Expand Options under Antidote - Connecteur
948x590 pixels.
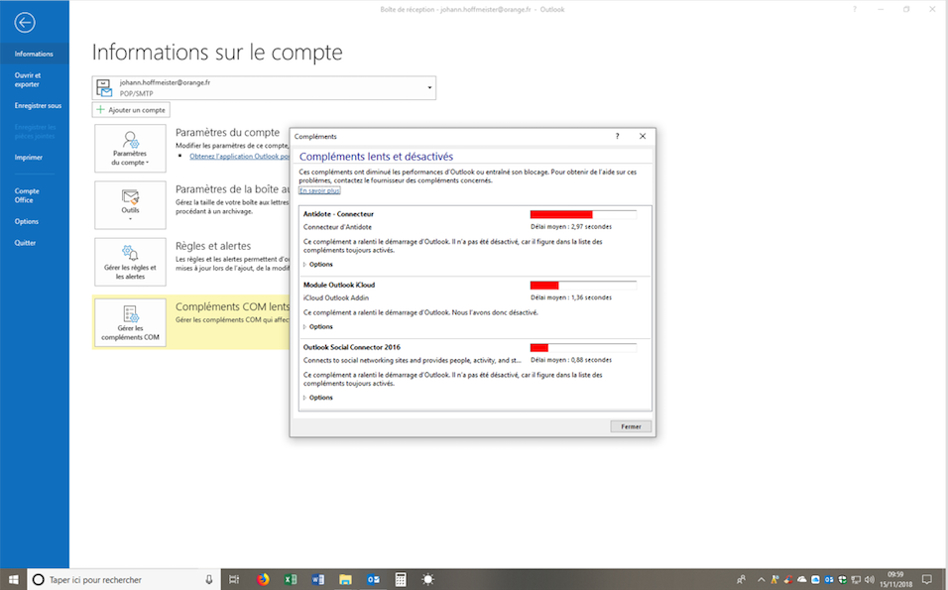pos(319,265)
